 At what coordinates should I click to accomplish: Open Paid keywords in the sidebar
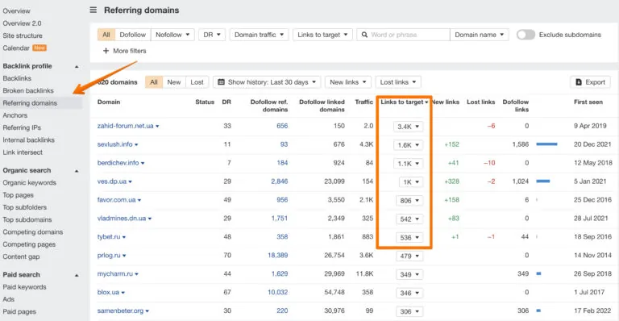point(24,287)
